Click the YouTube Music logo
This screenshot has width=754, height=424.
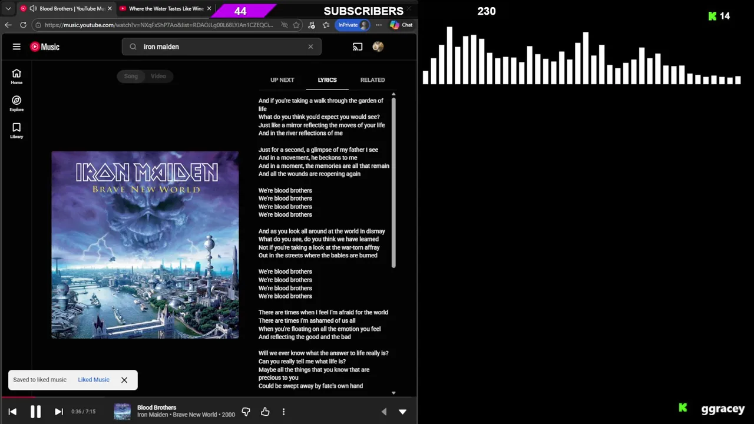coord(45,47)
